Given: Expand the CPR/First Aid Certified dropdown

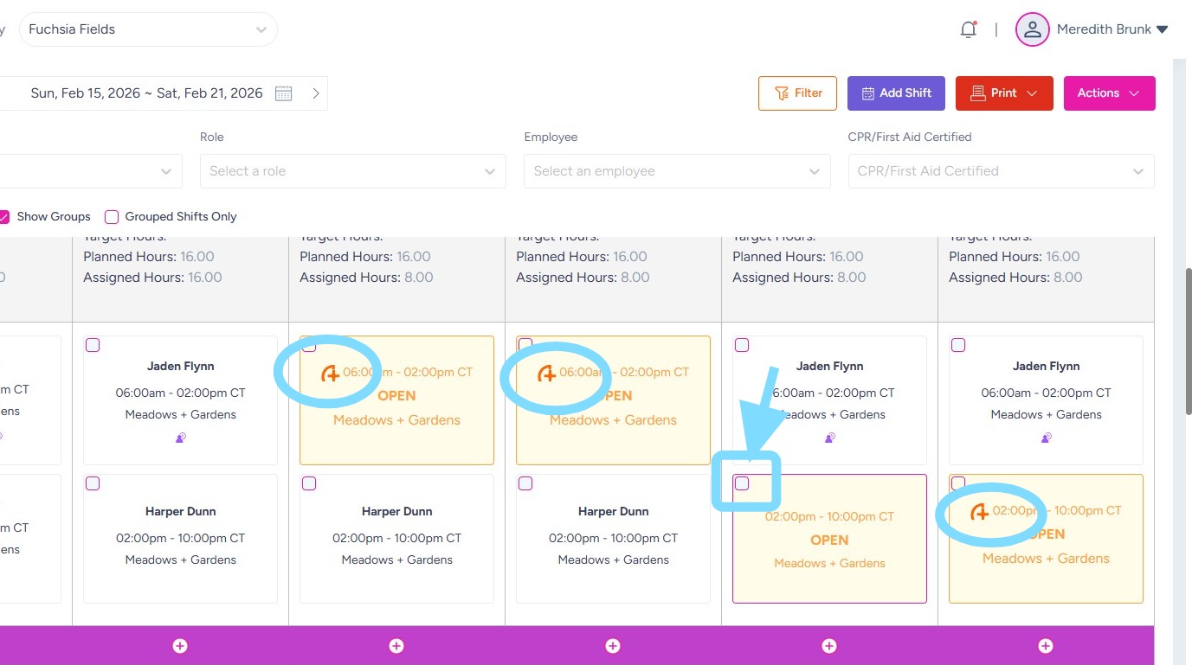Looking at the screenshot, I should click(x=1000, y=171).
